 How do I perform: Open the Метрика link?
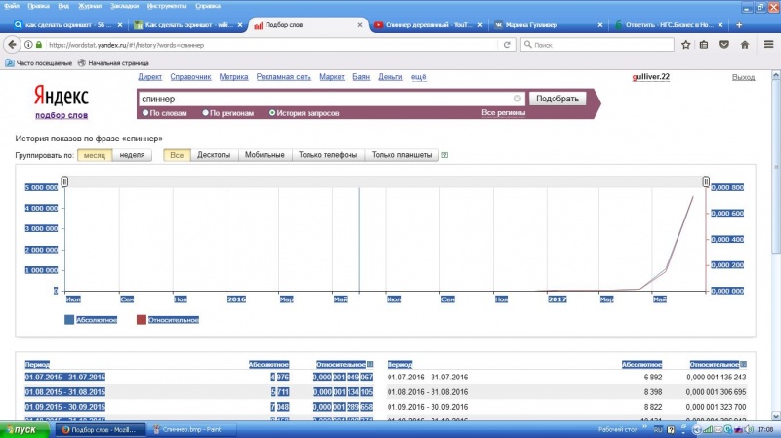(x=233, y=77)
